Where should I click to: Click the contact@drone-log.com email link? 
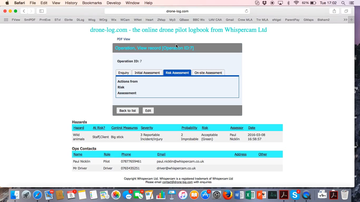click(177, 182)
